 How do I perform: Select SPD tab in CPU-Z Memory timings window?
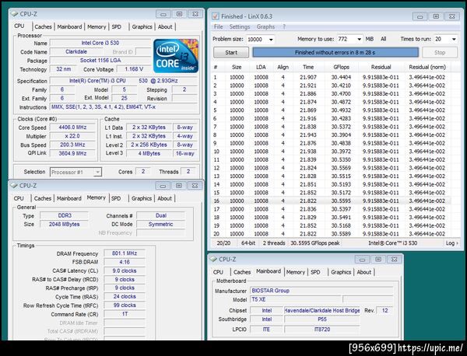point(116,198)
